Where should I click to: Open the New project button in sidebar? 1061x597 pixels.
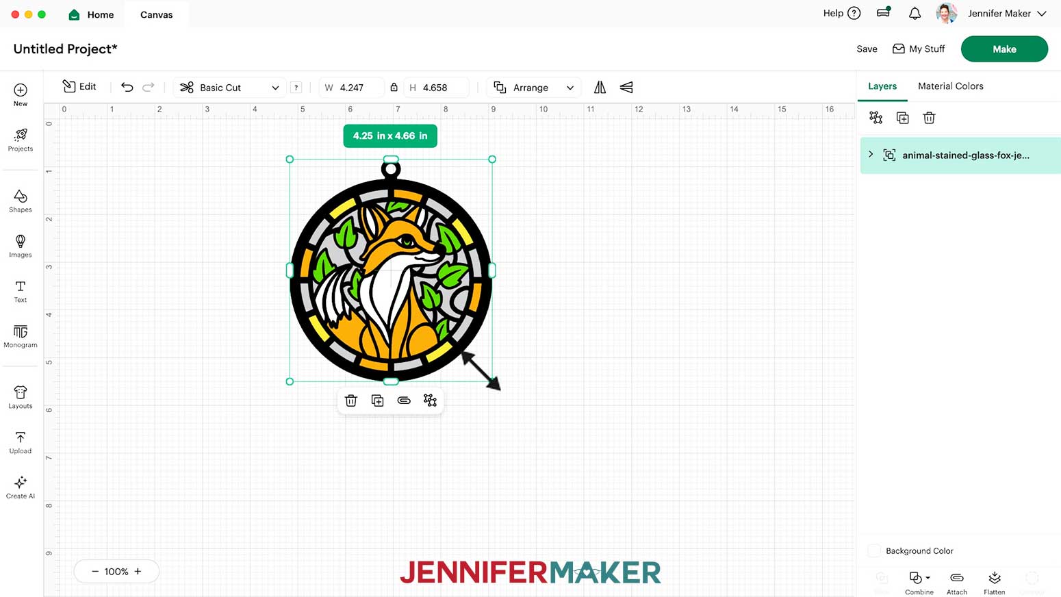coord(21,94)
